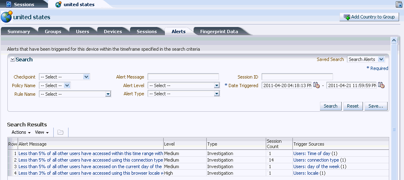
Task: Click into the Session ID field
Action: [297, 76]
